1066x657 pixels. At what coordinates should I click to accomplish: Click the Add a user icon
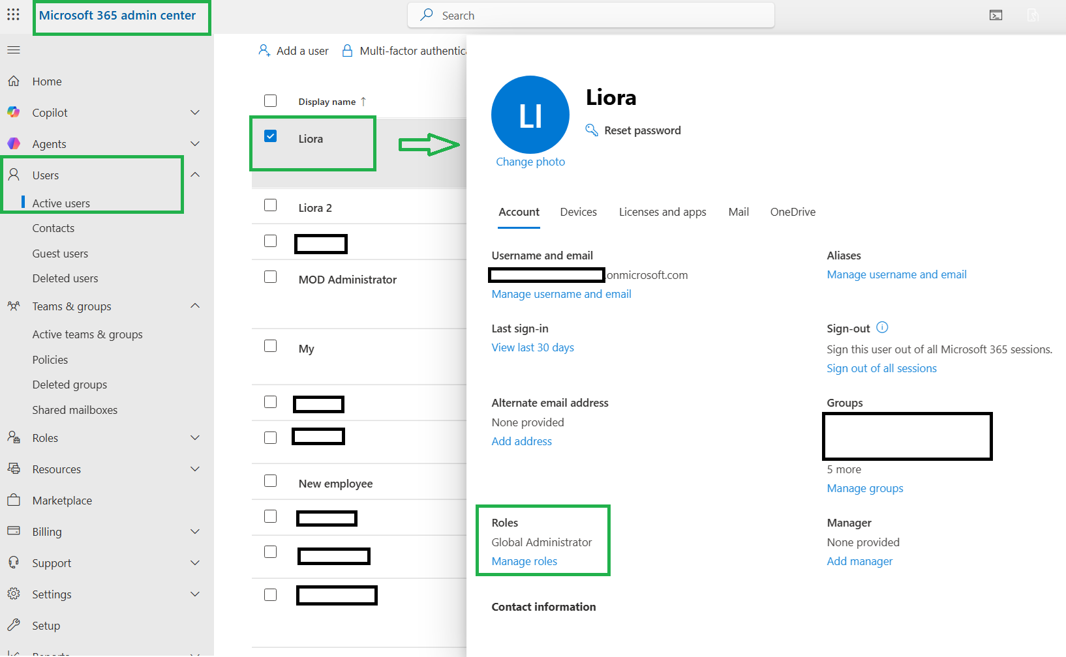(x=264, y=50)
